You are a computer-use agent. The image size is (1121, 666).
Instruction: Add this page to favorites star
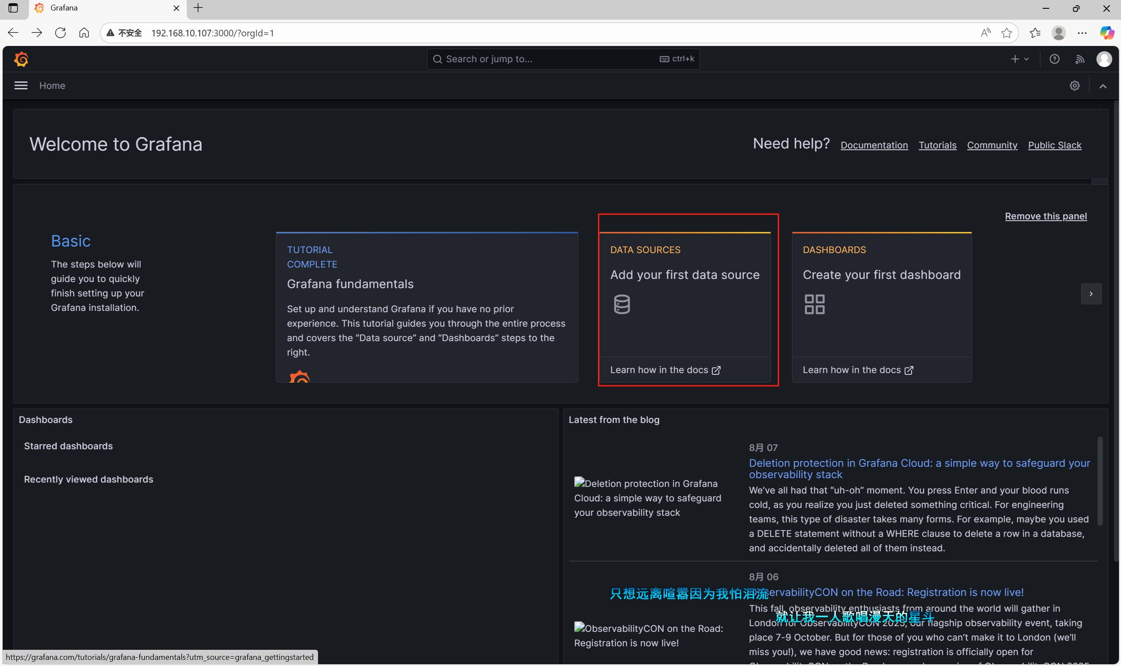point(1006,33)
